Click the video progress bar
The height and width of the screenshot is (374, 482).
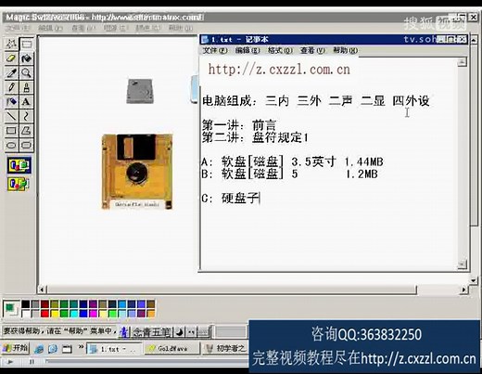[146, 361]
